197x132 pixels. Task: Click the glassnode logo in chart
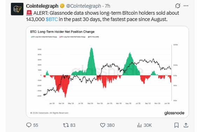coord(174,113)
